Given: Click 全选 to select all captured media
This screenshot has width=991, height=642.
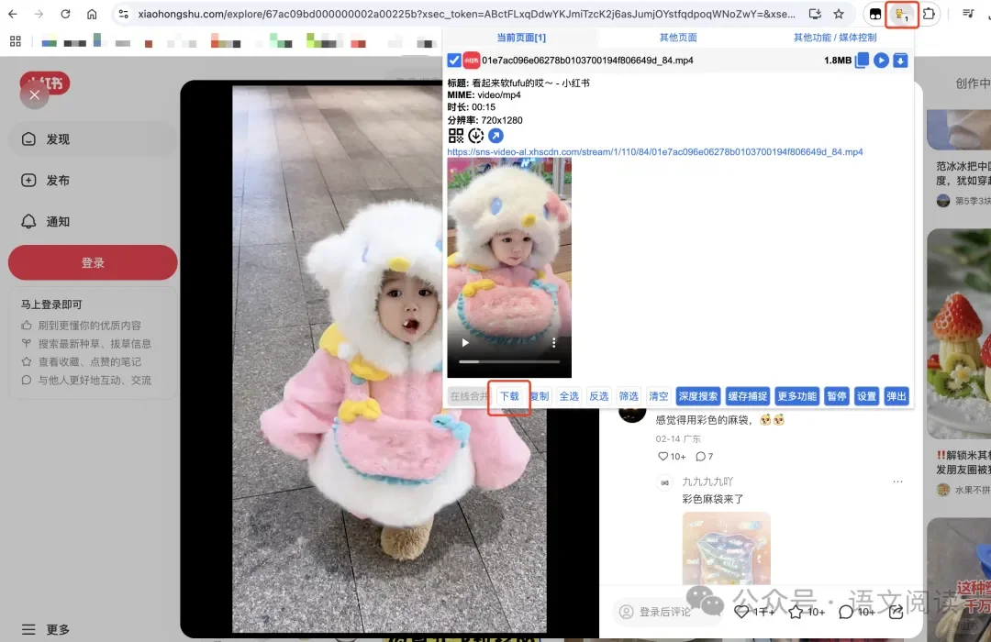Looking at the screenshot, I should click(x=569, y=395).
